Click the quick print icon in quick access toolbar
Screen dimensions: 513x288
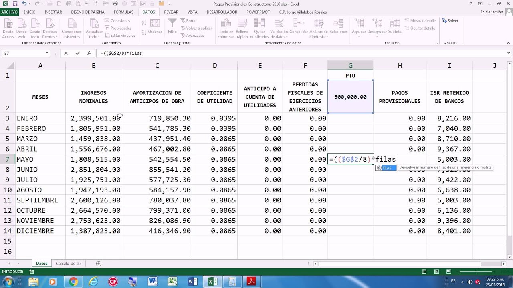pos(115,4)
